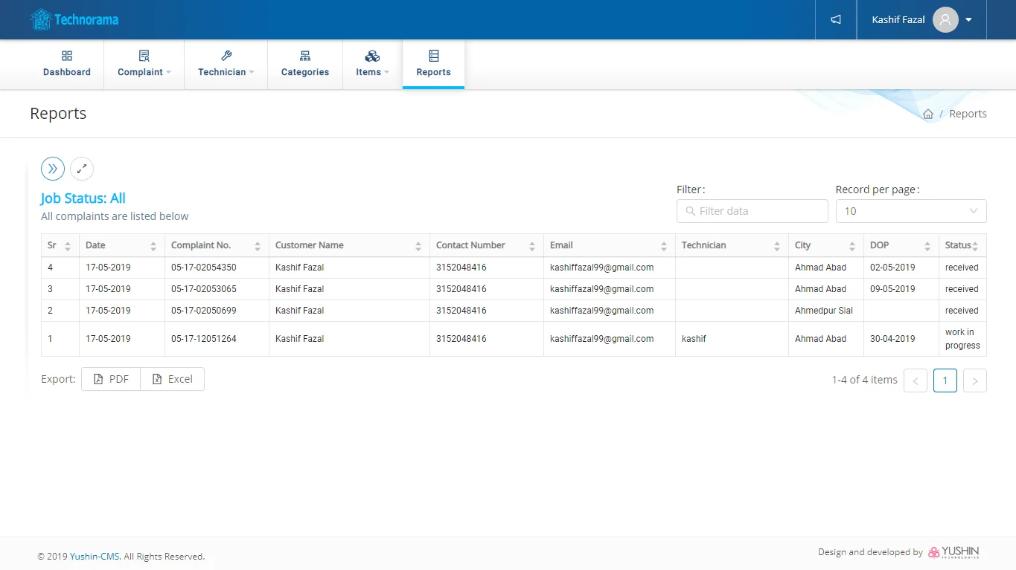This screenshot has height=570, width=1016.
Task: Export the report as PDF
Action: click(111, 379)
